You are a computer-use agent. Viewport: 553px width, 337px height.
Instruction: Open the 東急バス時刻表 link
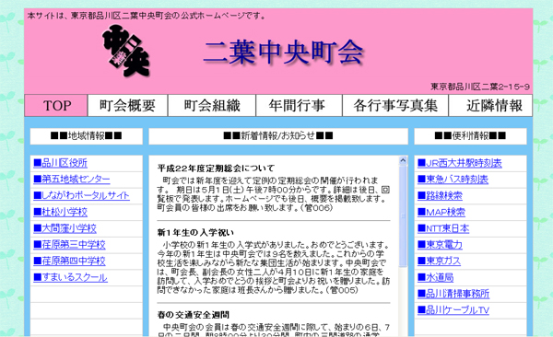453,179
